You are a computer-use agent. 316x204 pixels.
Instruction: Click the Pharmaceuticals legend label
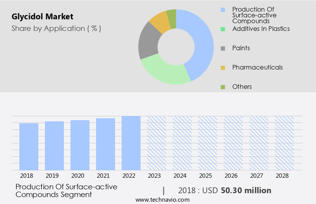click(x=257, y=67)
